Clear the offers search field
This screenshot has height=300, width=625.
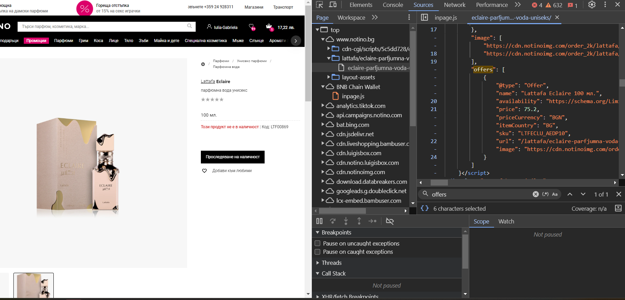(535, 194)
